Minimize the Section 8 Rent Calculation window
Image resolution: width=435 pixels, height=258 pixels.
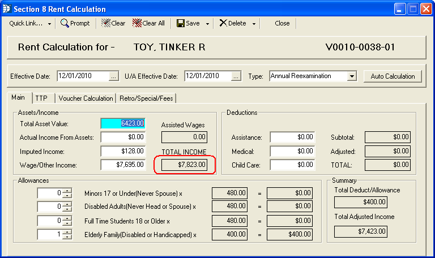[x=400, y=9]
